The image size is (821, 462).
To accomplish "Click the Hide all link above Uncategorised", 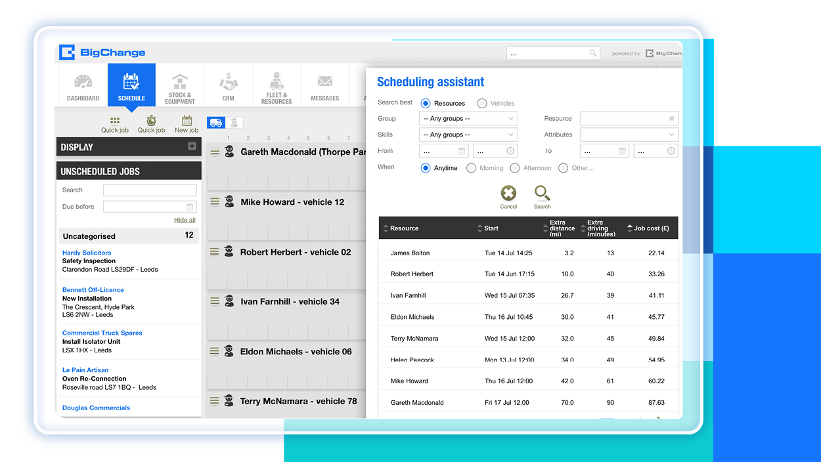I will coord(185,219).
